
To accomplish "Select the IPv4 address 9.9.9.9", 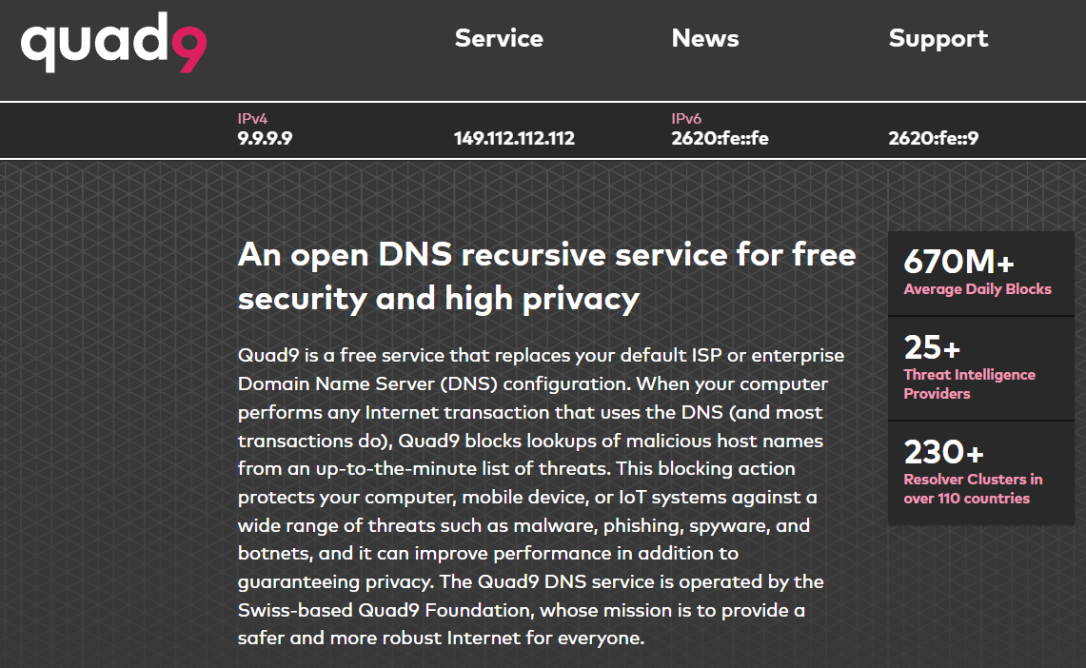I will click(x=263, y=138).
